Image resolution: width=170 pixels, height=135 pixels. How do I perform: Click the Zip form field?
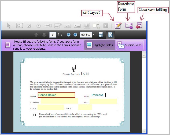pyautogui.click(x=85, y=107)
